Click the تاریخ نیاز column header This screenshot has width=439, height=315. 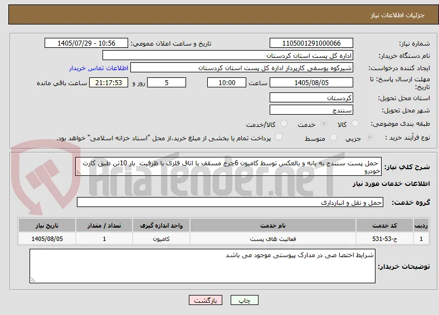tap(47, 225)
